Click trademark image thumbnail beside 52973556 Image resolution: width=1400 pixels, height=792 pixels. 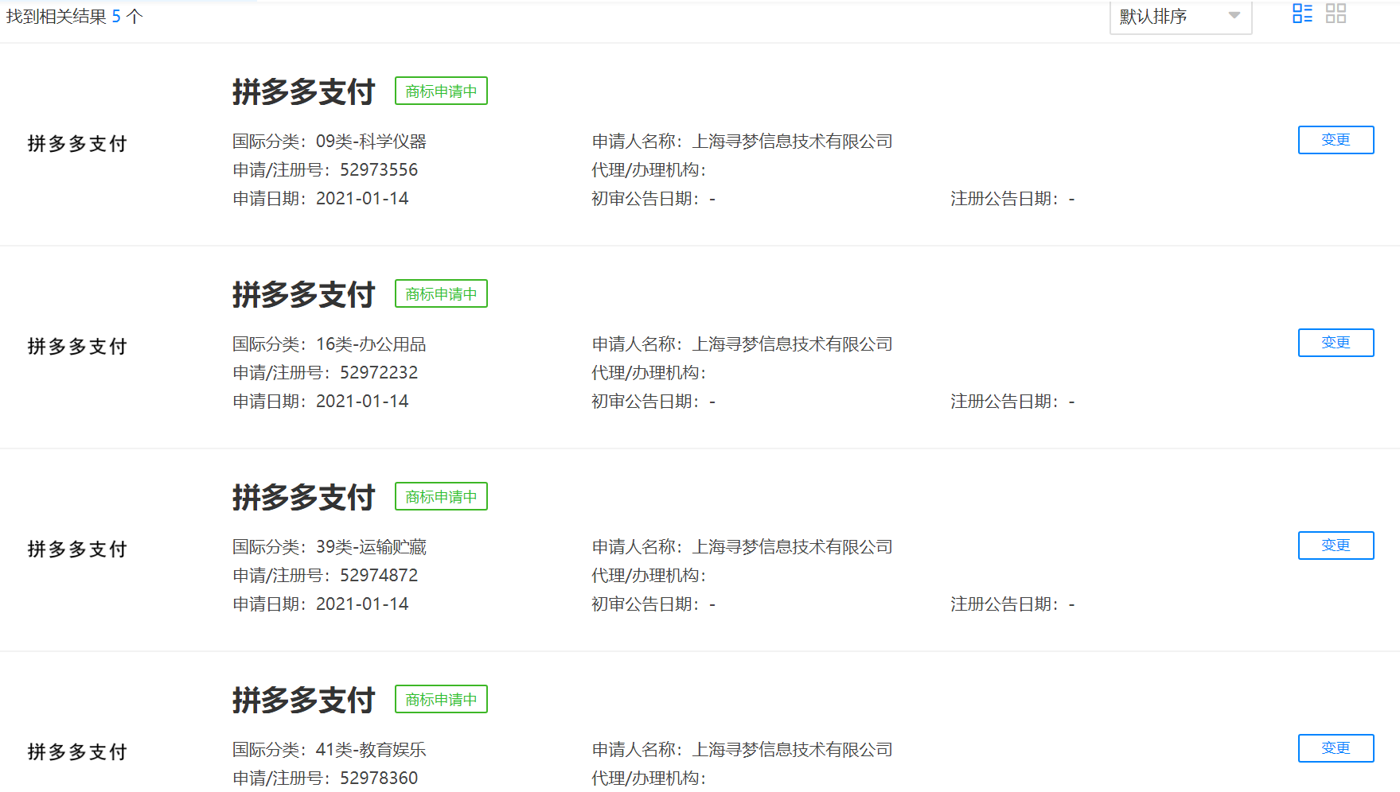77,144
